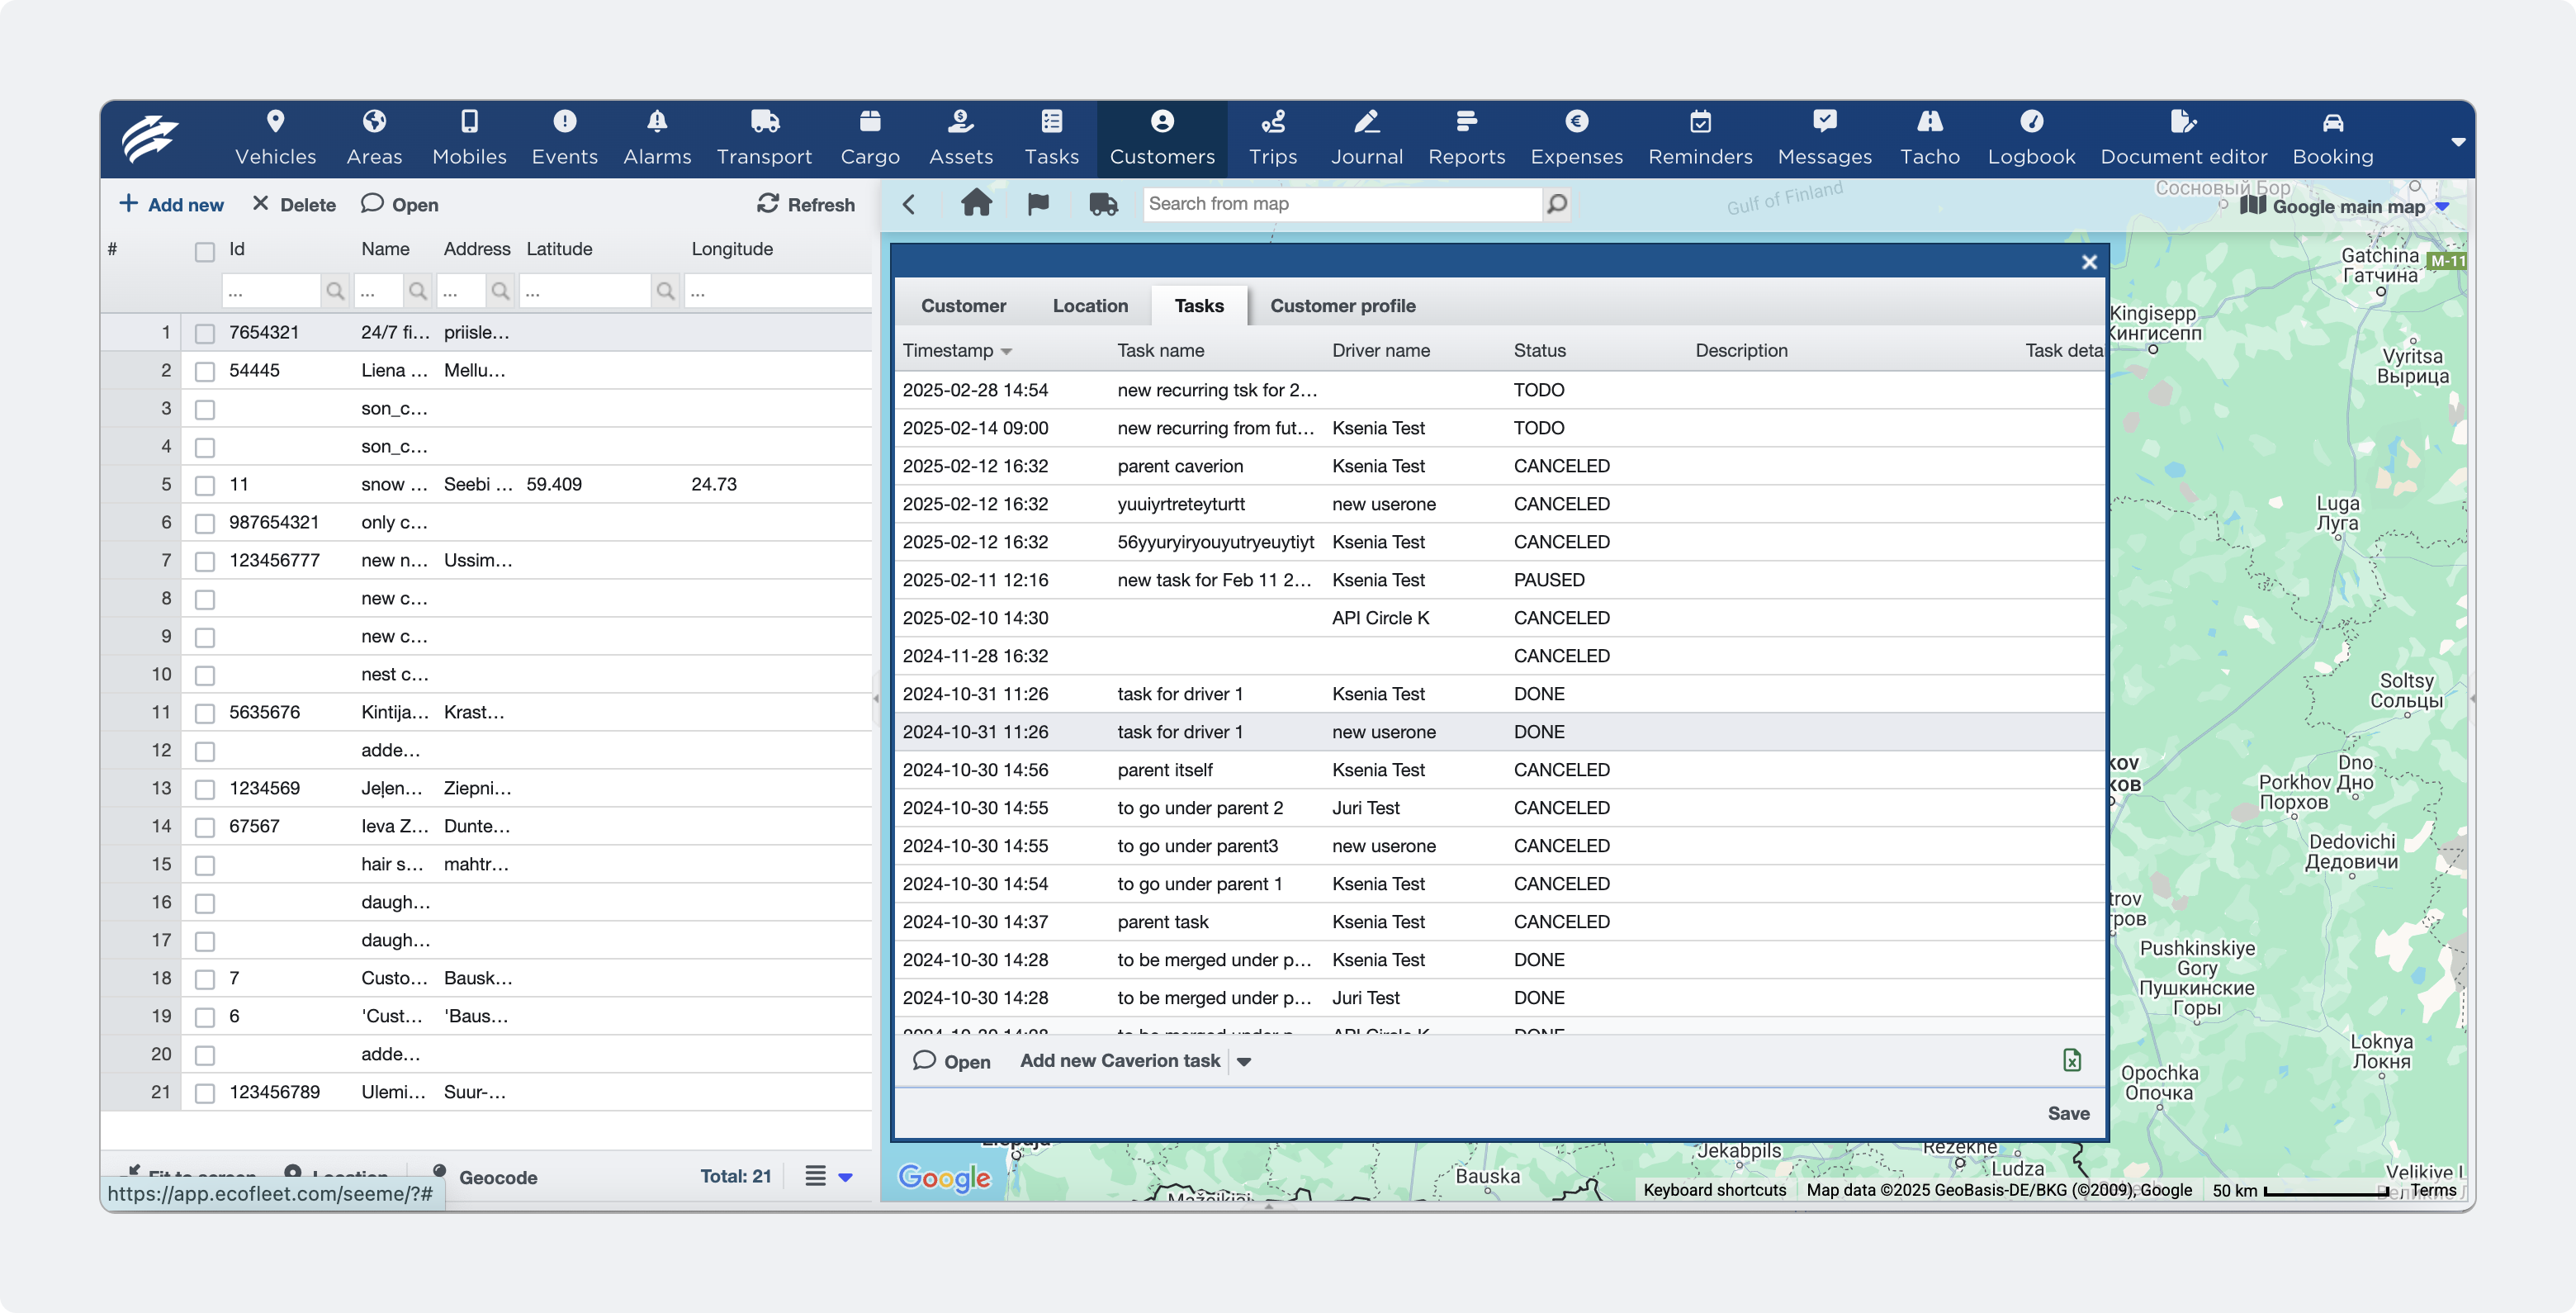This screenshot has width=2576, height=1313.
Task: Open the Cargo icon
Action: click(x=870, y=121)
